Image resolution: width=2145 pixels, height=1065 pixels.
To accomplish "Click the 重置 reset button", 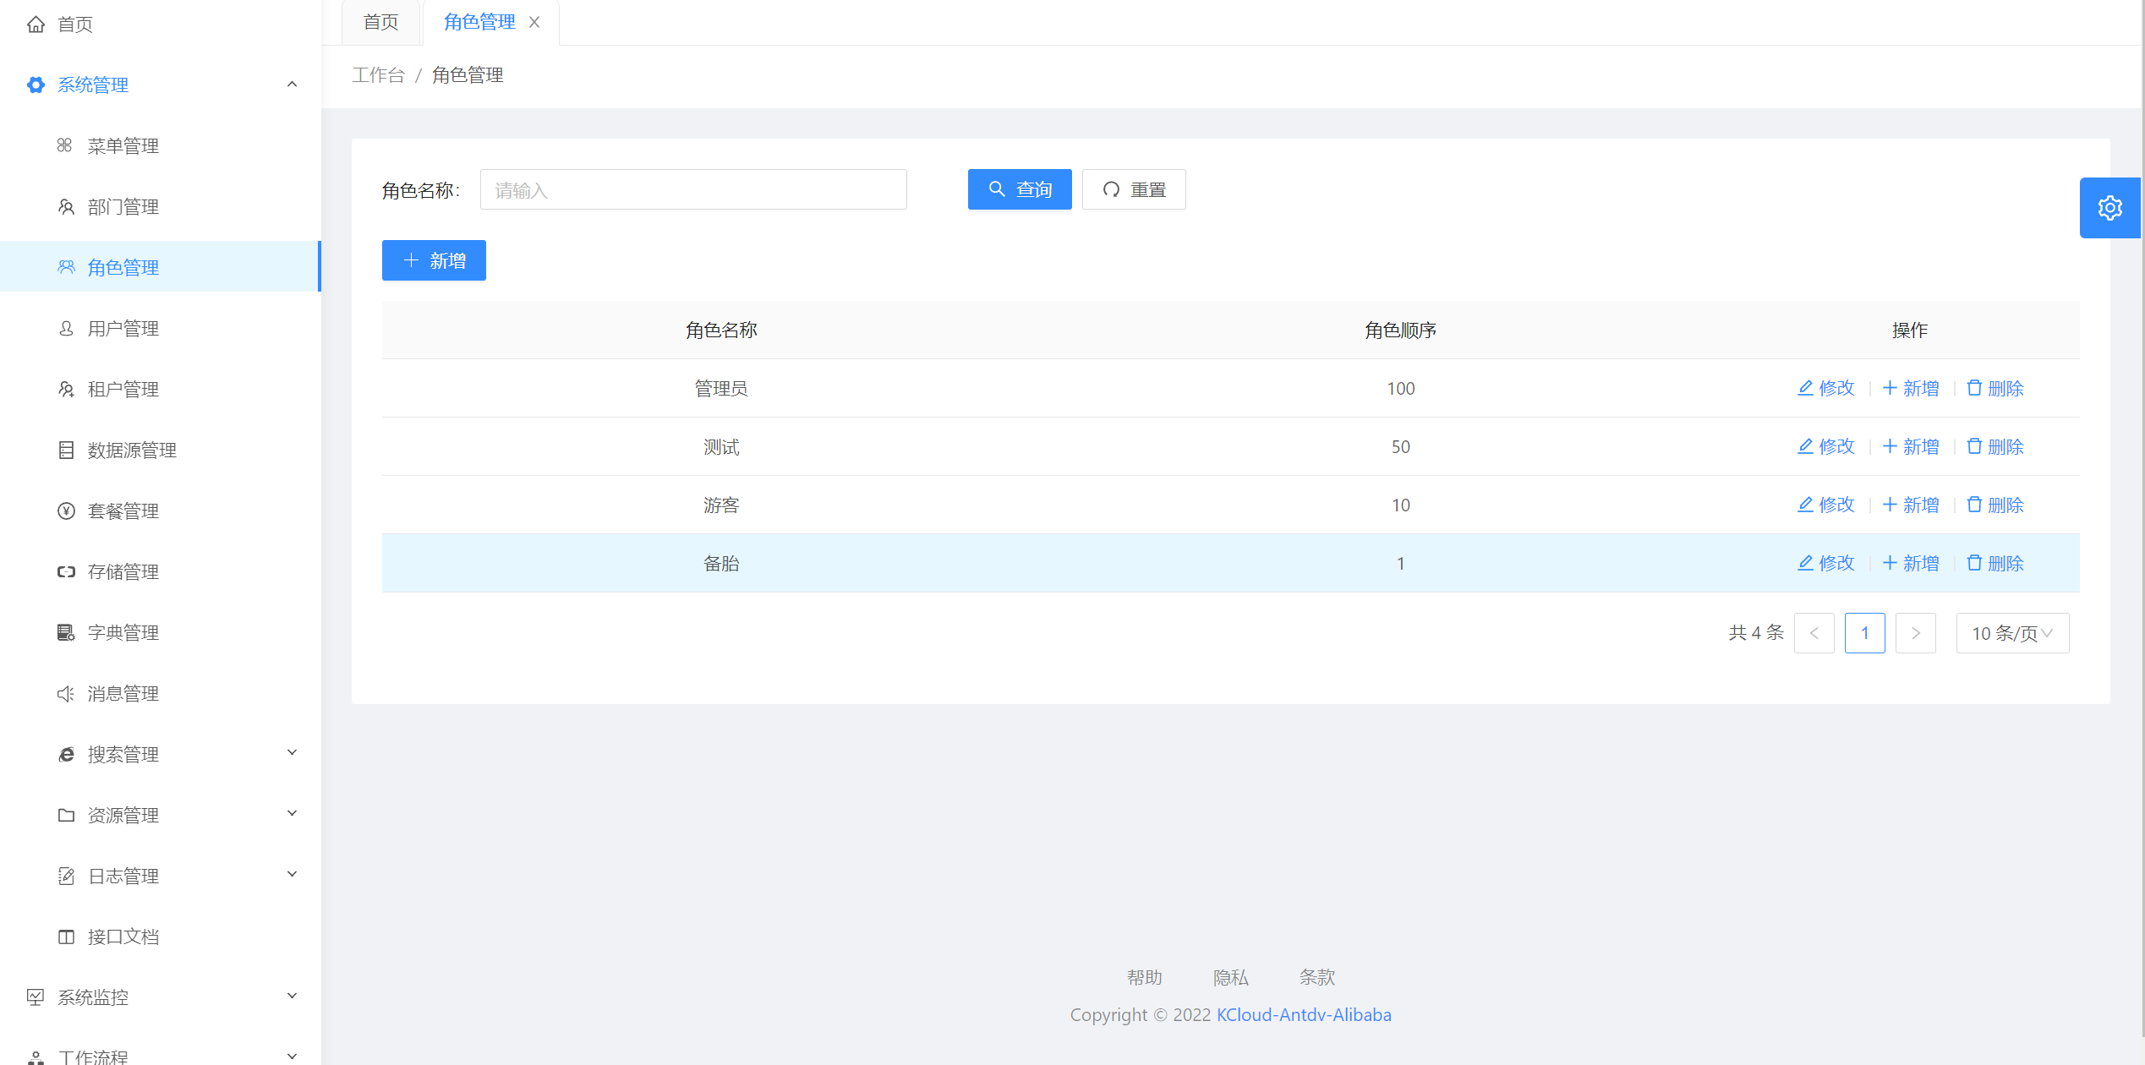I will pyautogui.click(x=1134, y=189).
